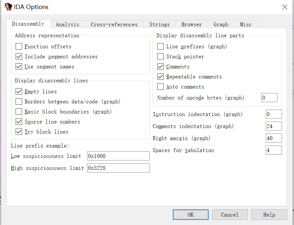The width and height of the screenshot is (294, 225).
Task: Click the 'IDA Options' window title text
Action: pos(31,7)
